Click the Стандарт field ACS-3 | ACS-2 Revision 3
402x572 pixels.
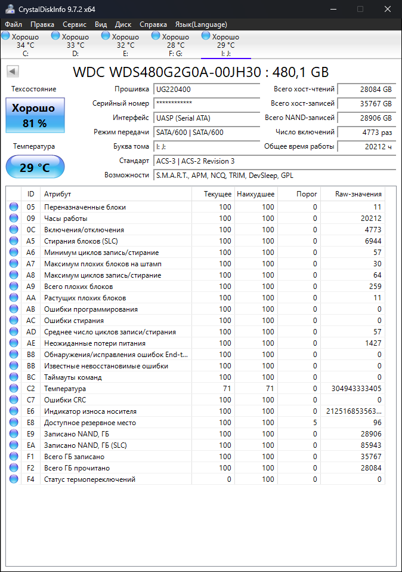[275, 161]
